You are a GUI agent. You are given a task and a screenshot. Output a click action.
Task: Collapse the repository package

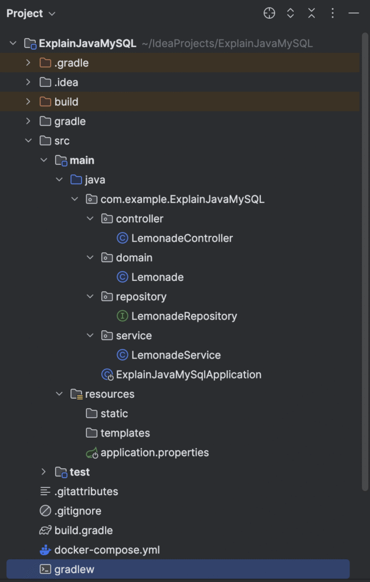(90, 296)
